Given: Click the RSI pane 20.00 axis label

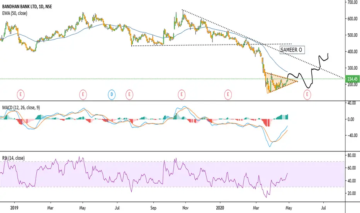Looking at the screenshot, I should click(x=352, y=193).
